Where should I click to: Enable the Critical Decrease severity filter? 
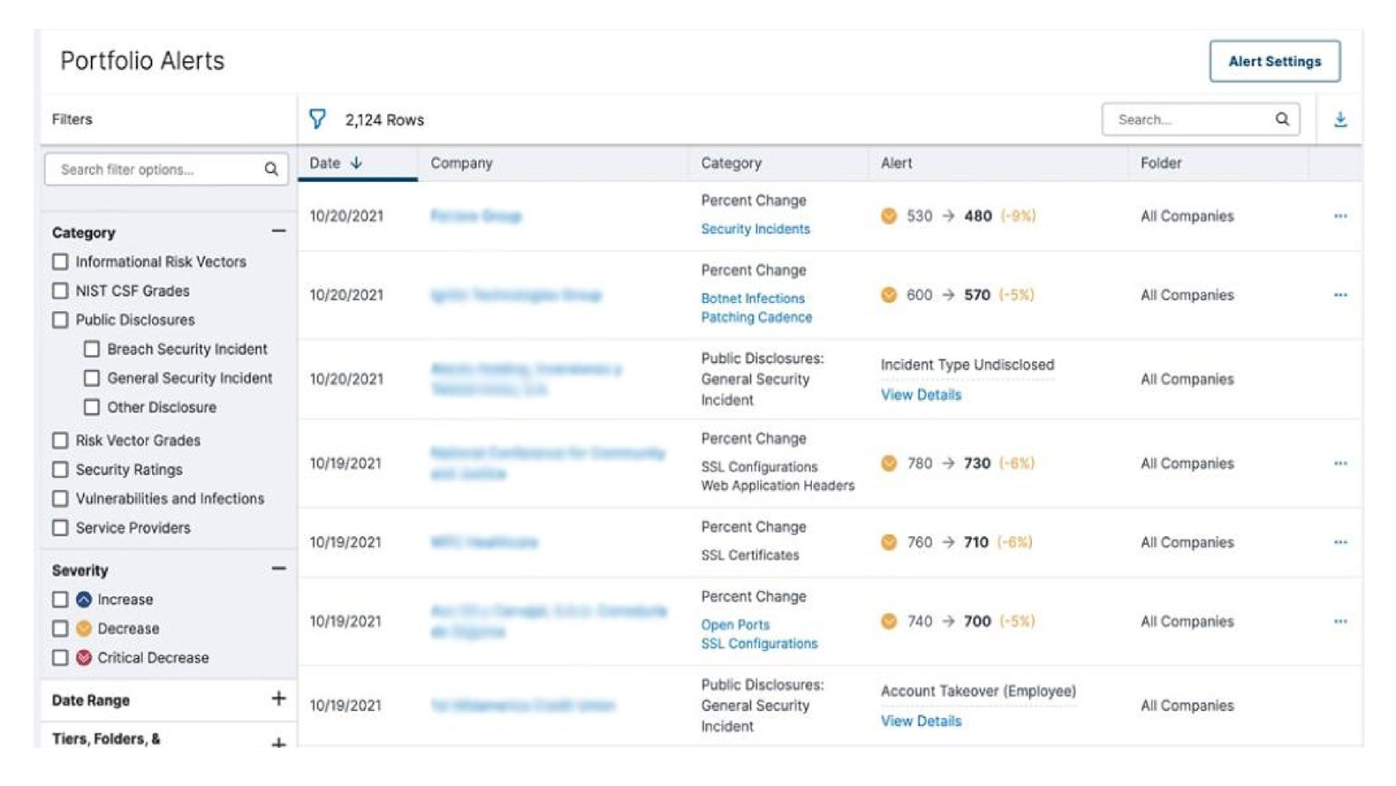pyautogui.click(x=60, y=658)
